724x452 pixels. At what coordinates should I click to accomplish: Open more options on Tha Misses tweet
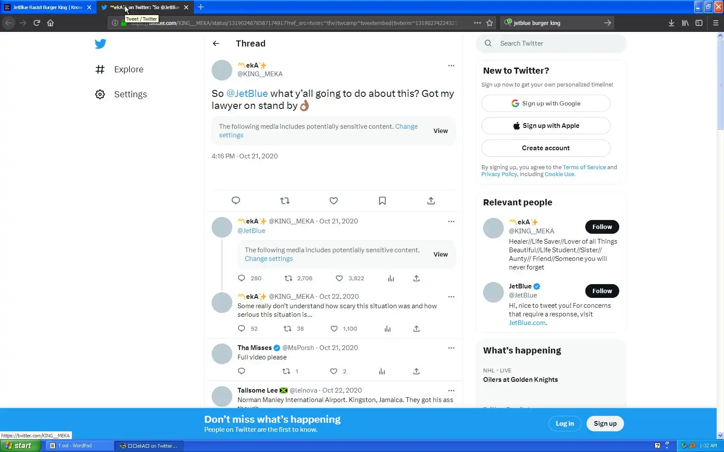(x=451, y=348)
